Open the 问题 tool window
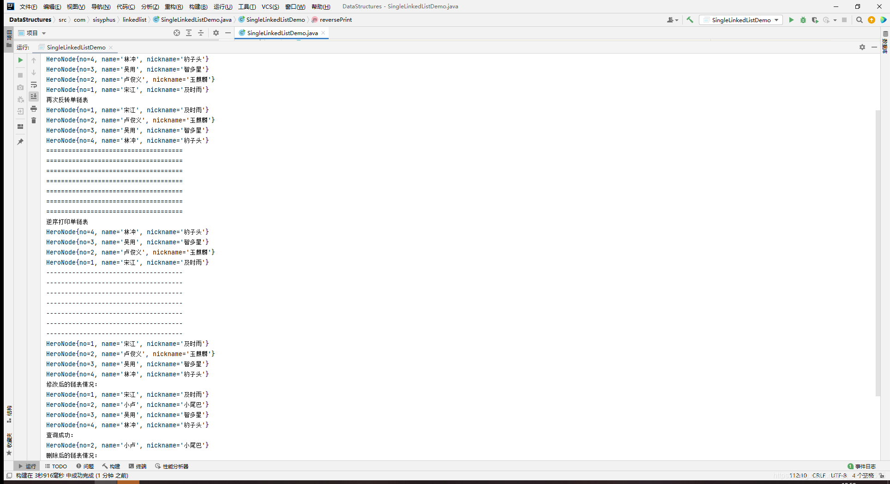 pyautogui.click(x=85, y=466)
